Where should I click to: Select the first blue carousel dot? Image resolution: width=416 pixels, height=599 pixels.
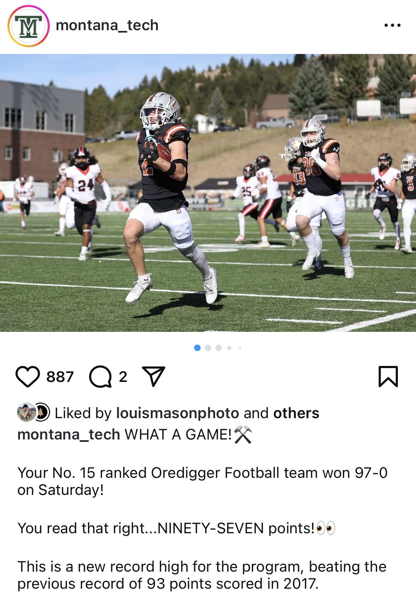[197, 348]
